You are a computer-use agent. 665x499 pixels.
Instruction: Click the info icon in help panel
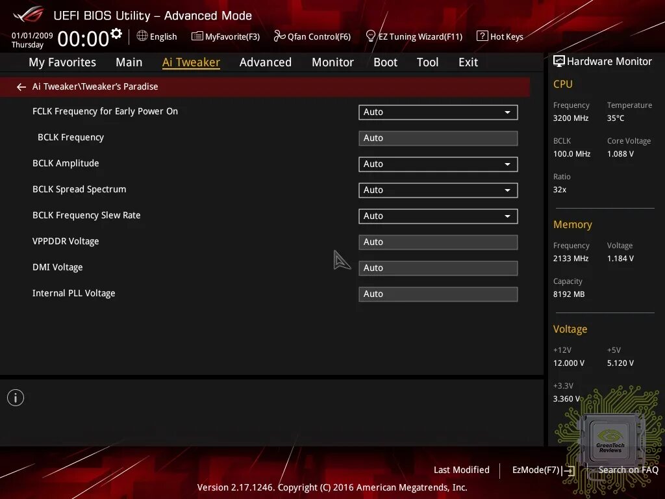(x=16, y=398)
